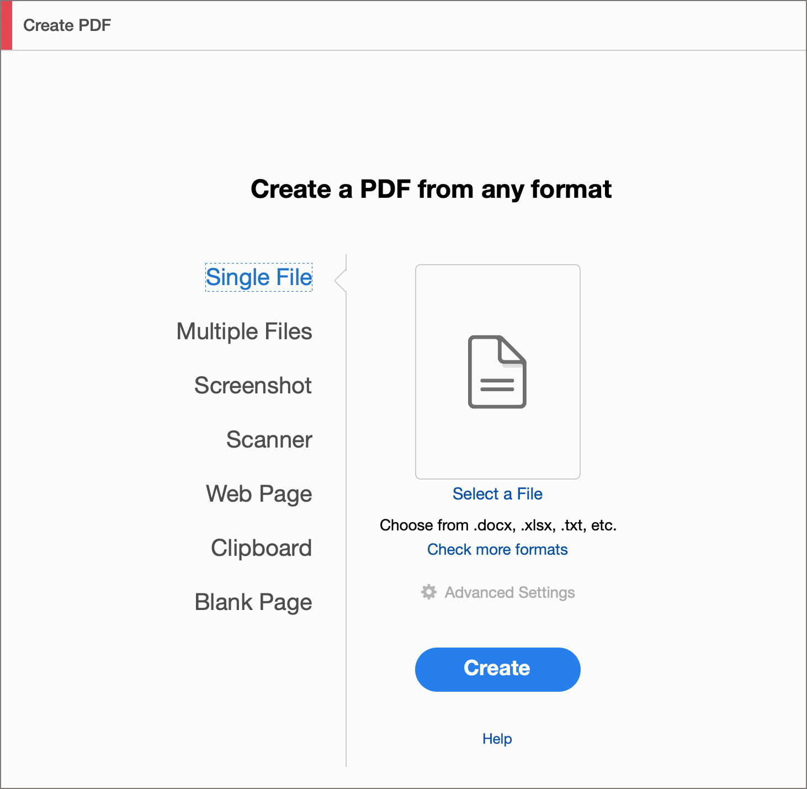
Task: Choose the Screenshot creation method
Action: tap(252, 386)
